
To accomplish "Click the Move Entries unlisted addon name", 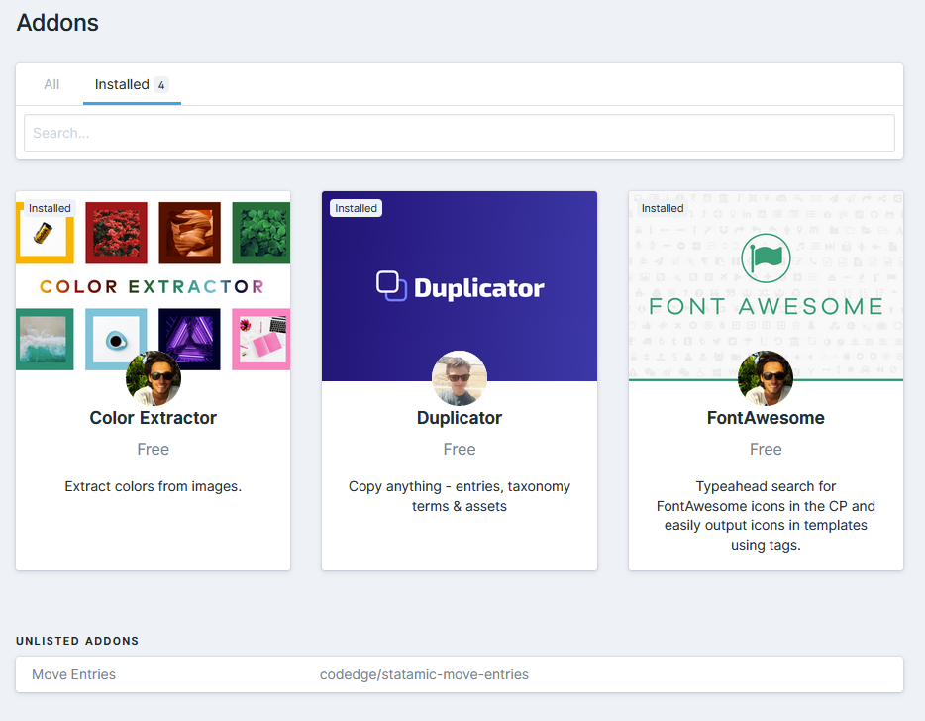I will (73, 674).
